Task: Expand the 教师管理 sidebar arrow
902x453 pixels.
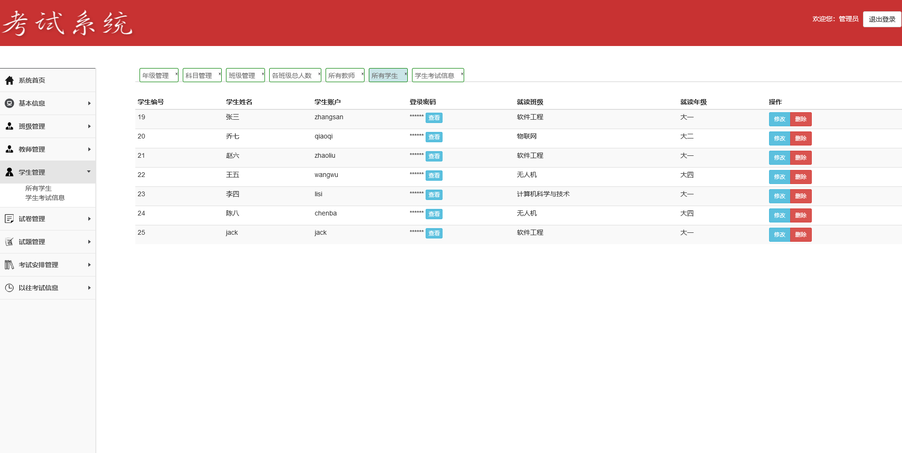Action: pyautogui.click(x=89, y=149)
